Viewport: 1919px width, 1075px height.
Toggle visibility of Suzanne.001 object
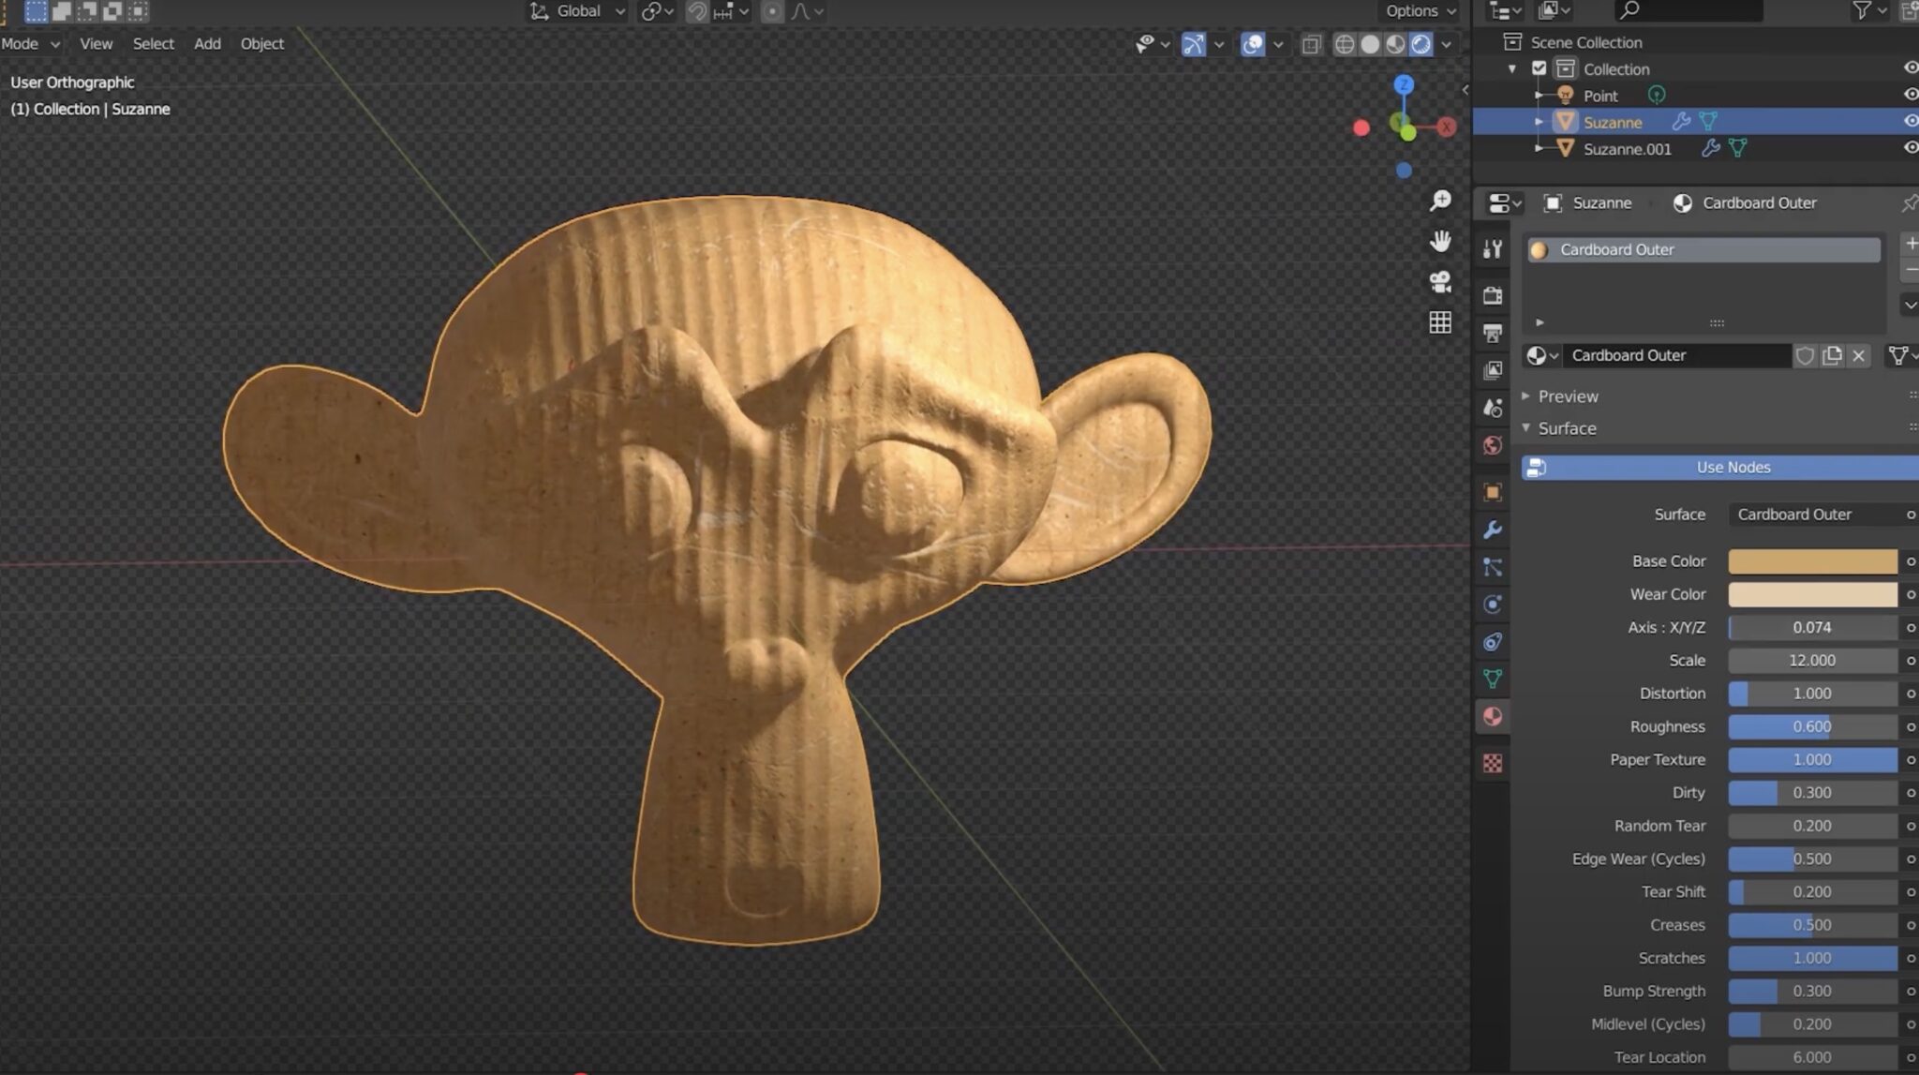(1910, 148)
